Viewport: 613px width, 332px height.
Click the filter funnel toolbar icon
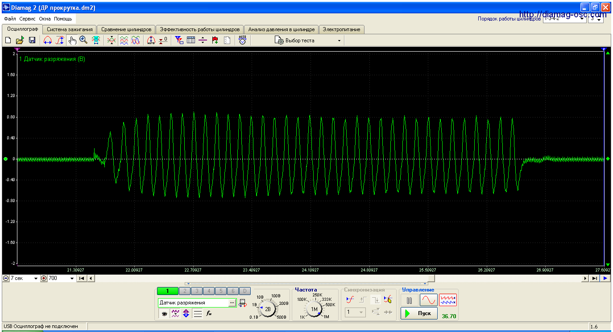point(179,40)
